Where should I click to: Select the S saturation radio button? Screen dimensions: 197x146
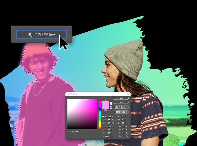(x=103, y=120)
